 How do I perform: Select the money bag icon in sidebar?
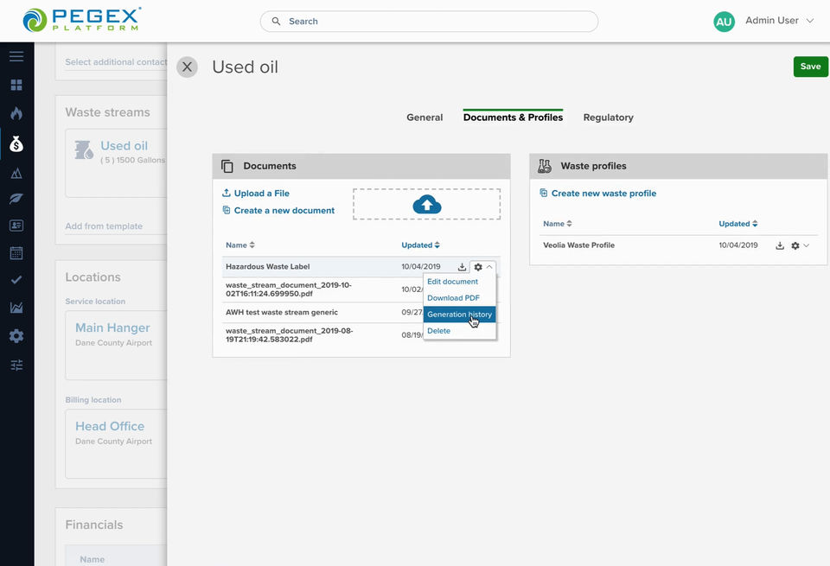(x=16, y=144)
